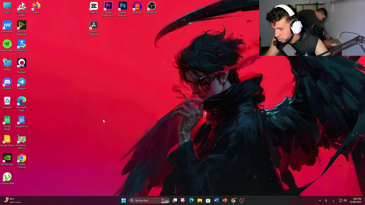Select the Audacity desktop icon
This screenshot has width=365, height=205.
(137, 8)
